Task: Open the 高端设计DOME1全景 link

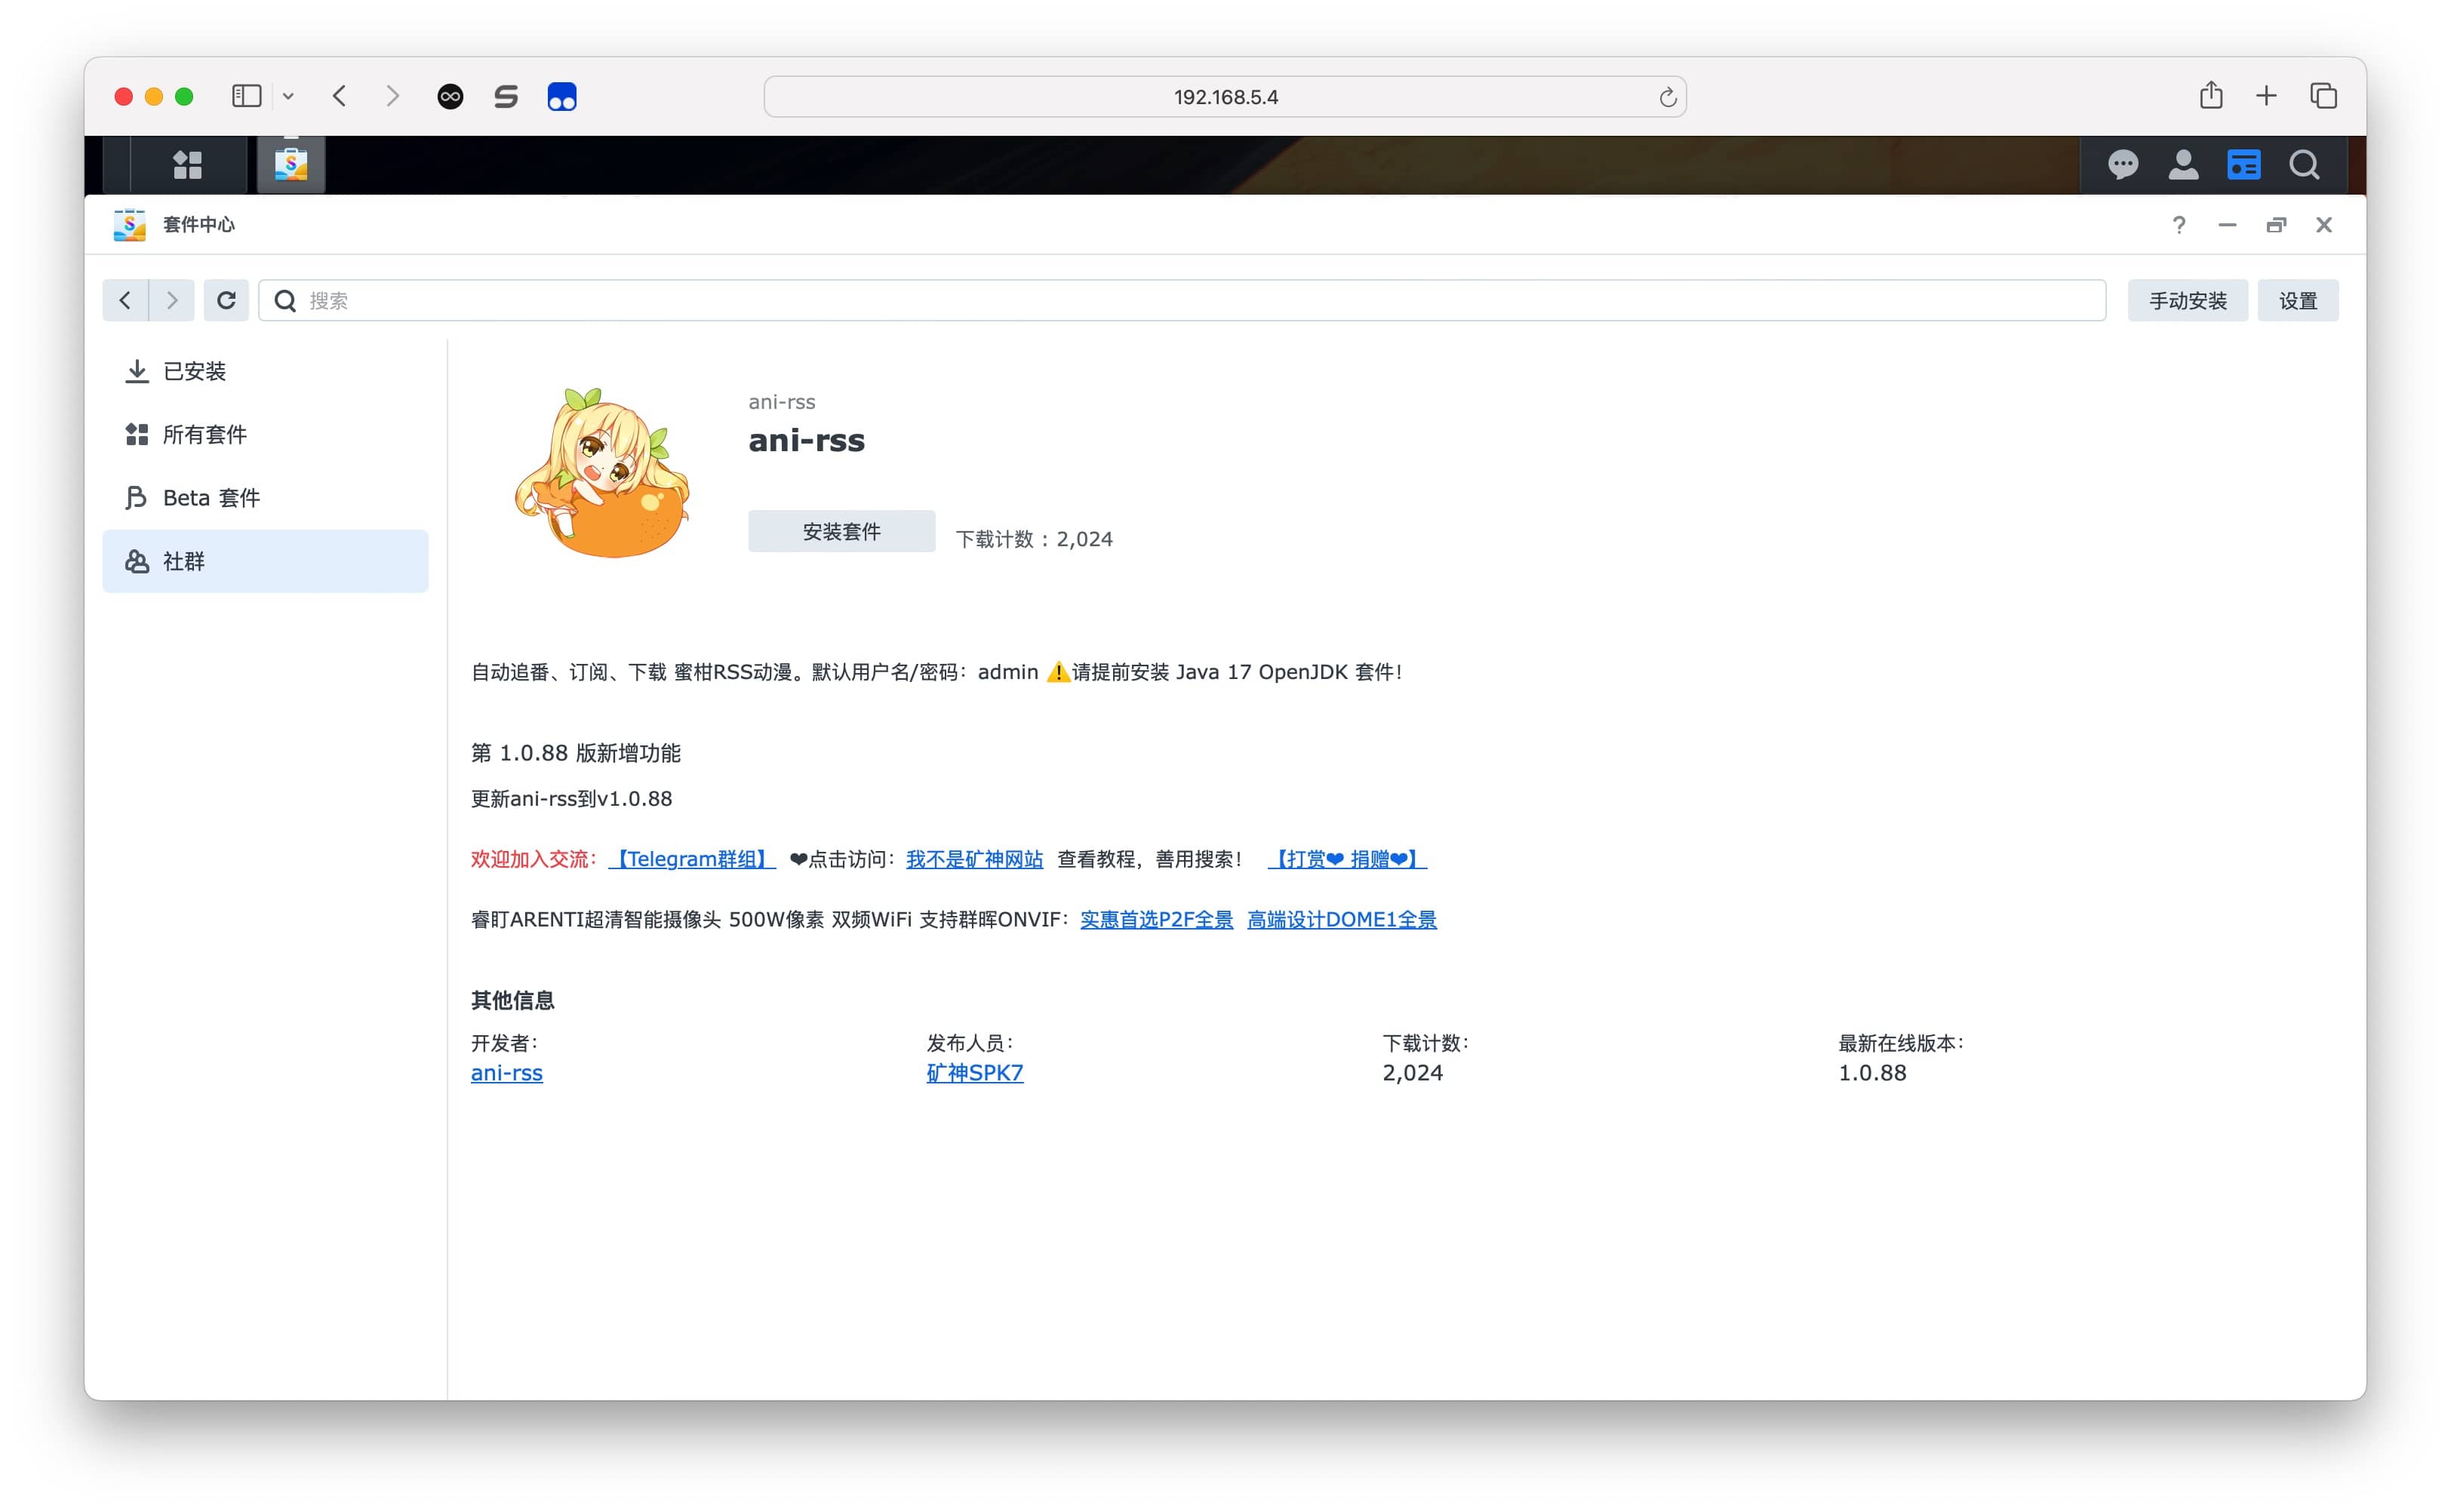Action: click(1341, 919)
